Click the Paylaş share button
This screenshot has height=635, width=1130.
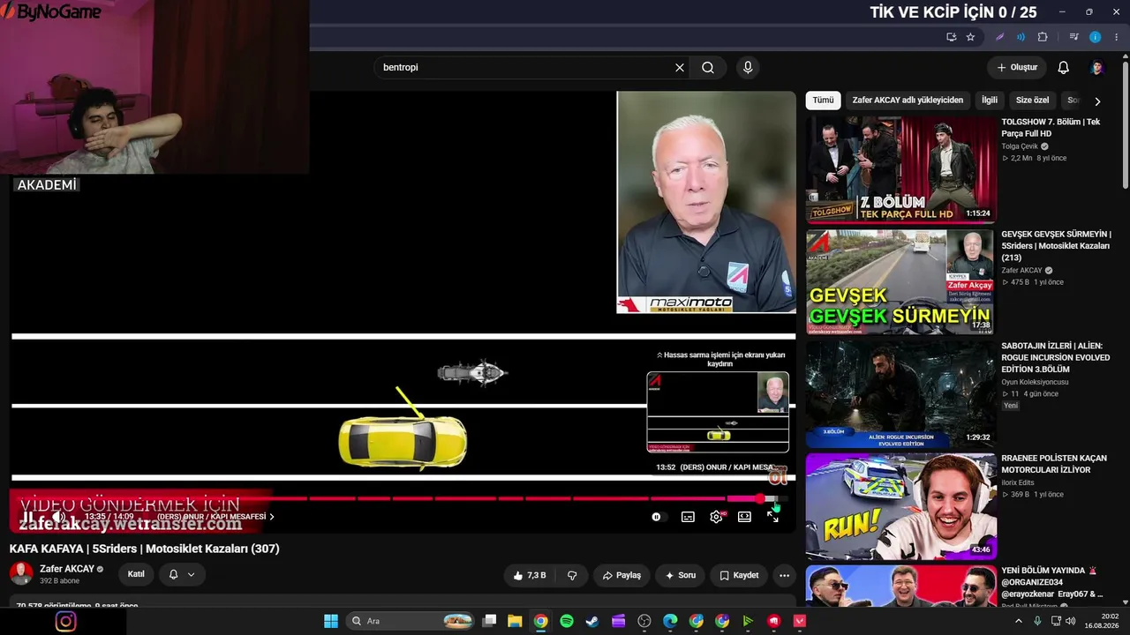(x=621, y=575)
